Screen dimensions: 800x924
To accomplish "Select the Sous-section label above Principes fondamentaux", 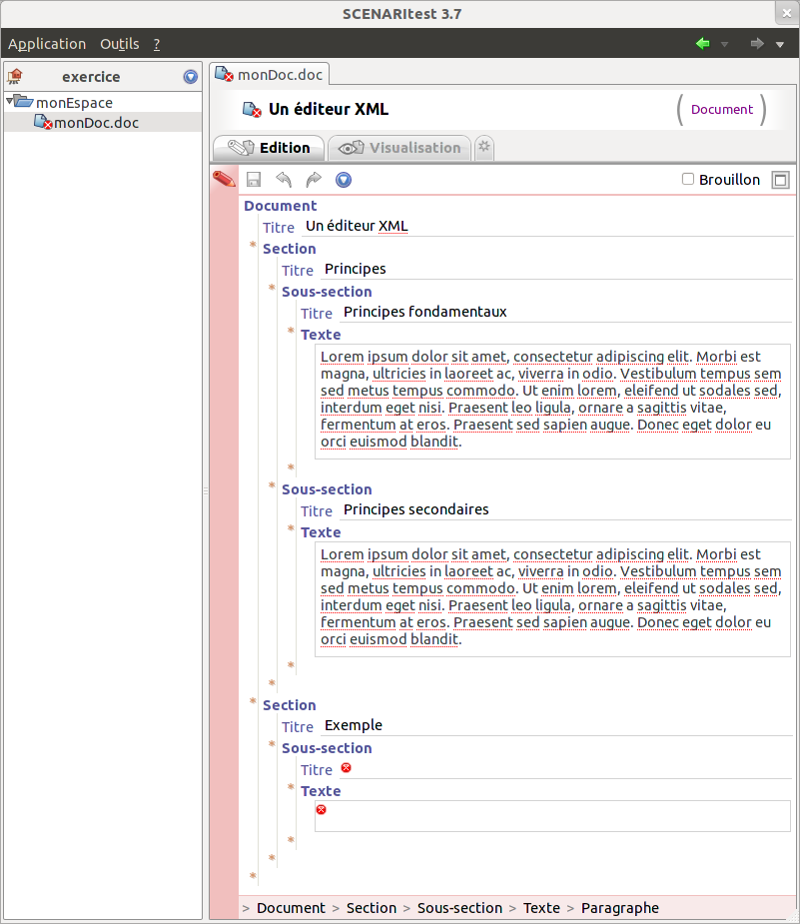I will (x=327, y=292).
